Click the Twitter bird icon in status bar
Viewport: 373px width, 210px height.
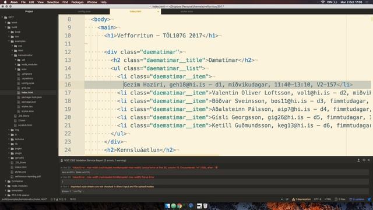click(x=369, y=199)
